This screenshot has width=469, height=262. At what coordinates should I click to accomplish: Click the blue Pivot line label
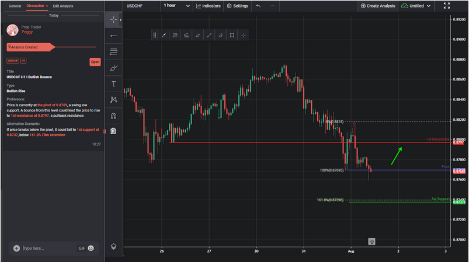click(x=446, y=166)
